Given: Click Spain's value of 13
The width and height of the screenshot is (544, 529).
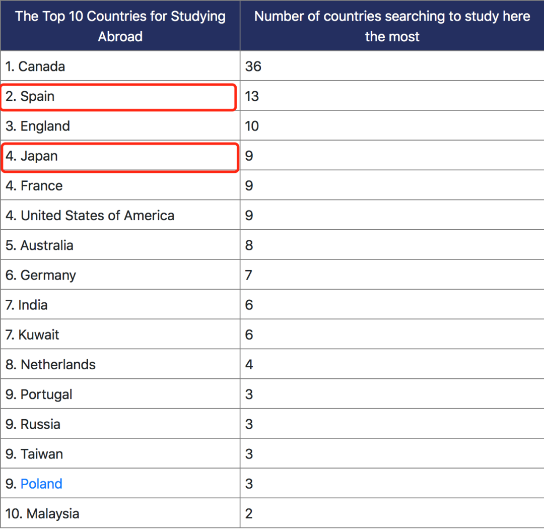Looking at the screenshot, I should click(x=252, y=97).
